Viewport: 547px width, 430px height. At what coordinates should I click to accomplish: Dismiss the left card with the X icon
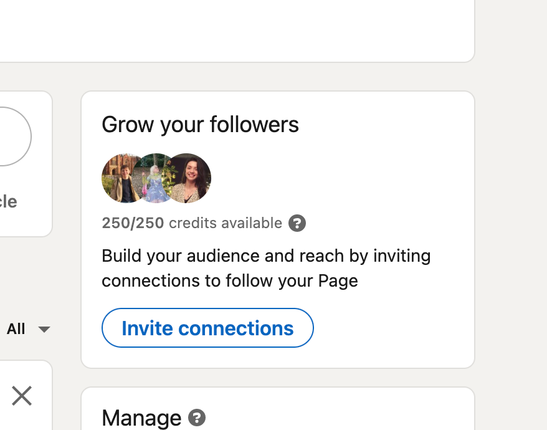pyautogui.click(x=22, y=396)
